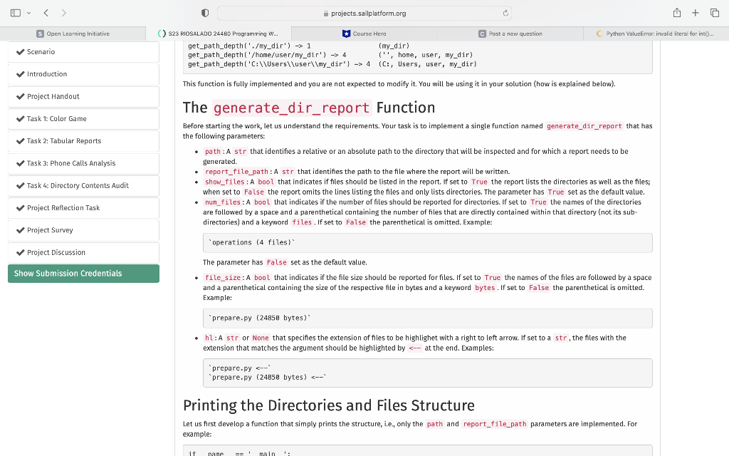729x456 pixels.
Task: Open Task 3: Phone Calls Analysis
Action: click(x=71, y=163)
